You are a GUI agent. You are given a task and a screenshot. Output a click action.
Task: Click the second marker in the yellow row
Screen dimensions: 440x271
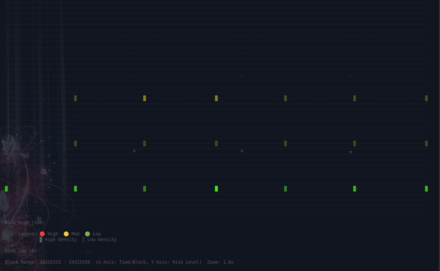tap(145, 98)
